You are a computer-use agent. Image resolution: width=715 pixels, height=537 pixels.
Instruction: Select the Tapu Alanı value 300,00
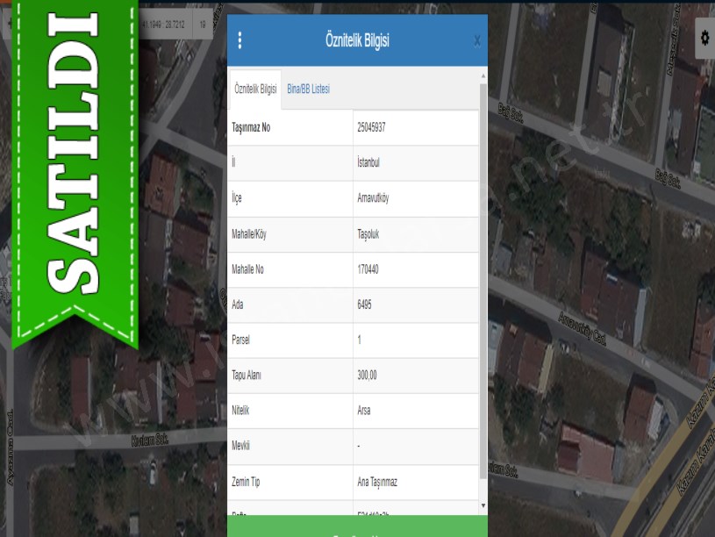pyautogui.click(x=367, y=376)
